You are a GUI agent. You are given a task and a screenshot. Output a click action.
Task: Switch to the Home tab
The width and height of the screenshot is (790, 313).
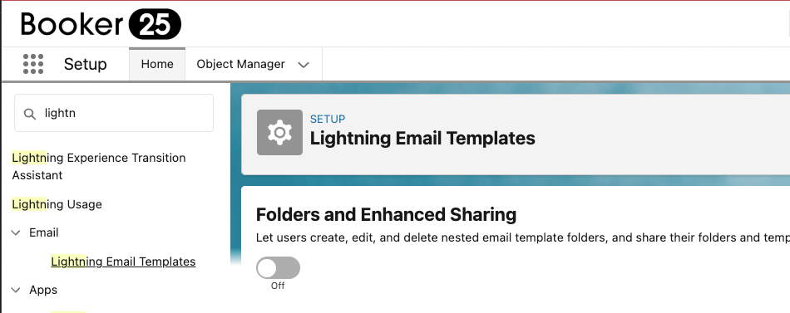click(157, 64)
